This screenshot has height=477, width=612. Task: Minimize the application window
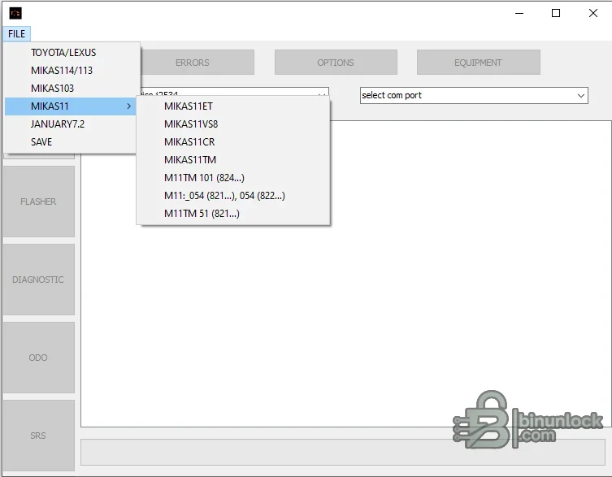point(519,13)
